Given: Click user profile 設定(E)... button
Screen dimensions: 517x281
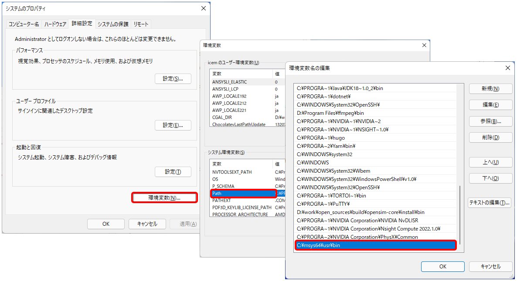Looking at the screenshot, I should coord(173,125).
